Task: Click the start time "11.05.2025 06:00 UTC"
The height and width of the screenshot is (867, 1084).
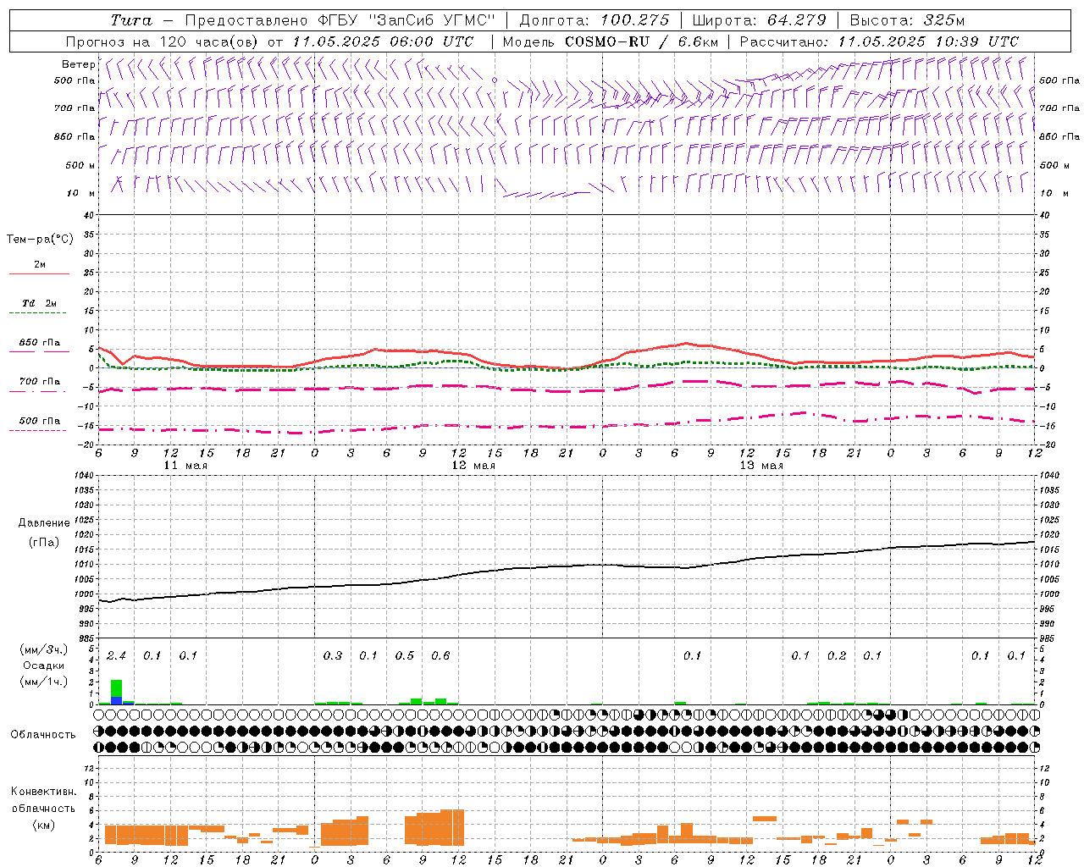Action: pos(383,41)
